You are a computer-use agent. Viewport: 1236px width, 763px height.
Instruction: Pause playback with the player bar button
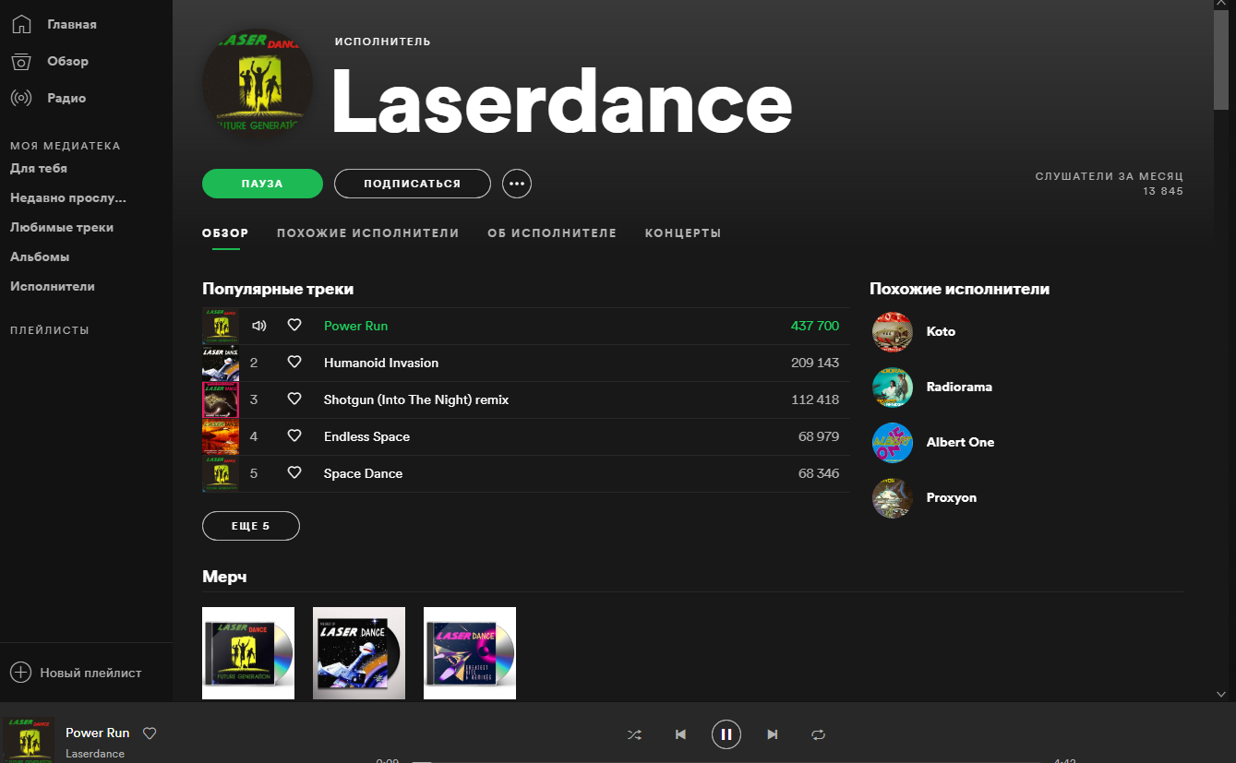[x=726, y=734]
